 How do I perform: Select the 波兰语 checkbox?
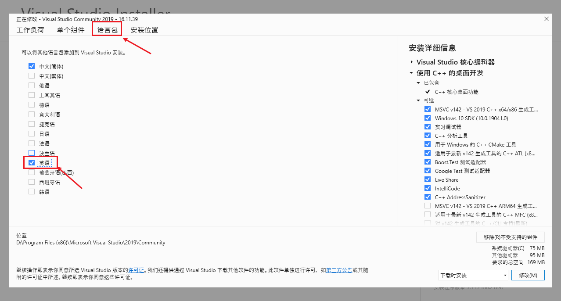[32, 153]
